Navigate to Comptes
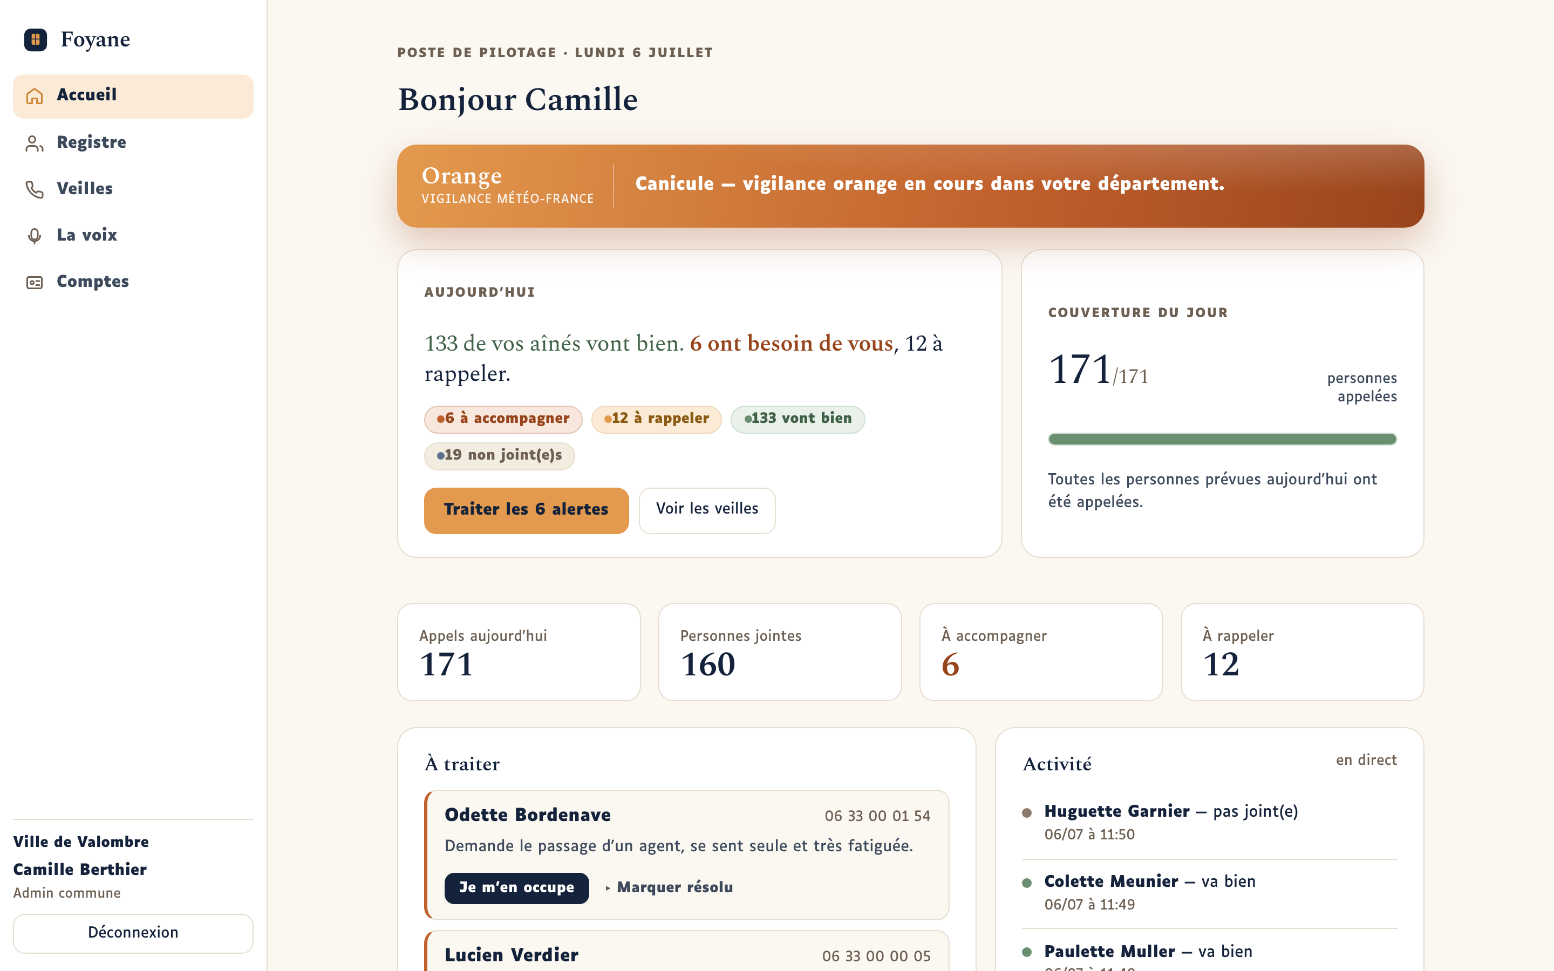 (x=133, y=282)
